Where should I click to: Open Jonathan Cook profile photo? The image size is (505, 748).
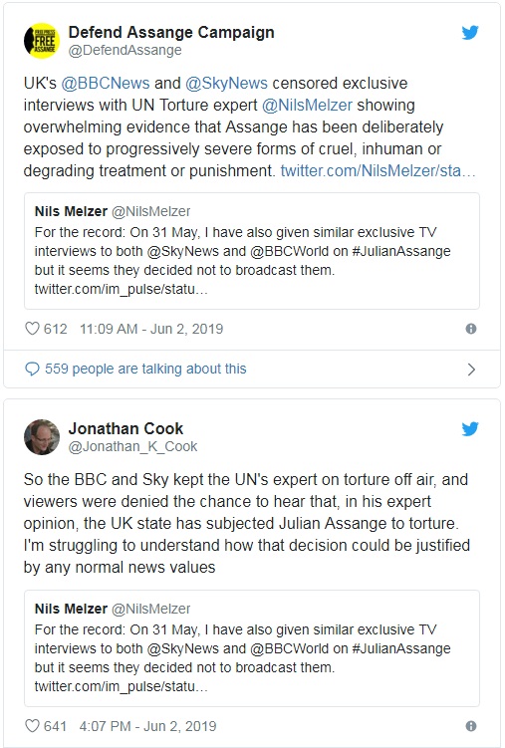(x=42, y=437)
